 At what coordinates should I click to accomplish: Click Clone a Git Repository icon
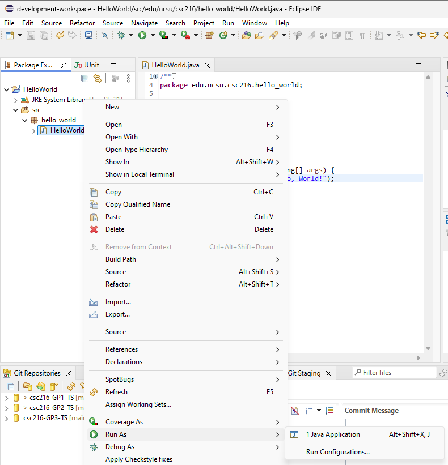(x=41, y=386)
